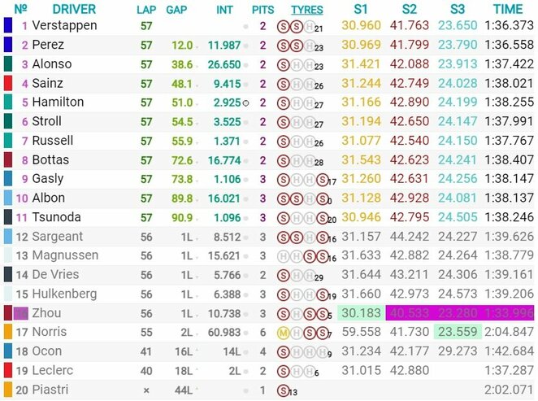Click the first soft tyre icon for Perez
The height and width of the screenshot is (401, 538).
[284, 45]
